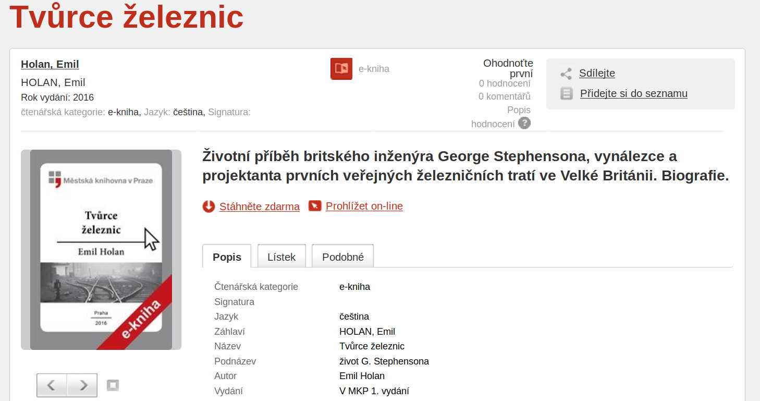Click the Emil Holan value in Autor row

[362, 376]
